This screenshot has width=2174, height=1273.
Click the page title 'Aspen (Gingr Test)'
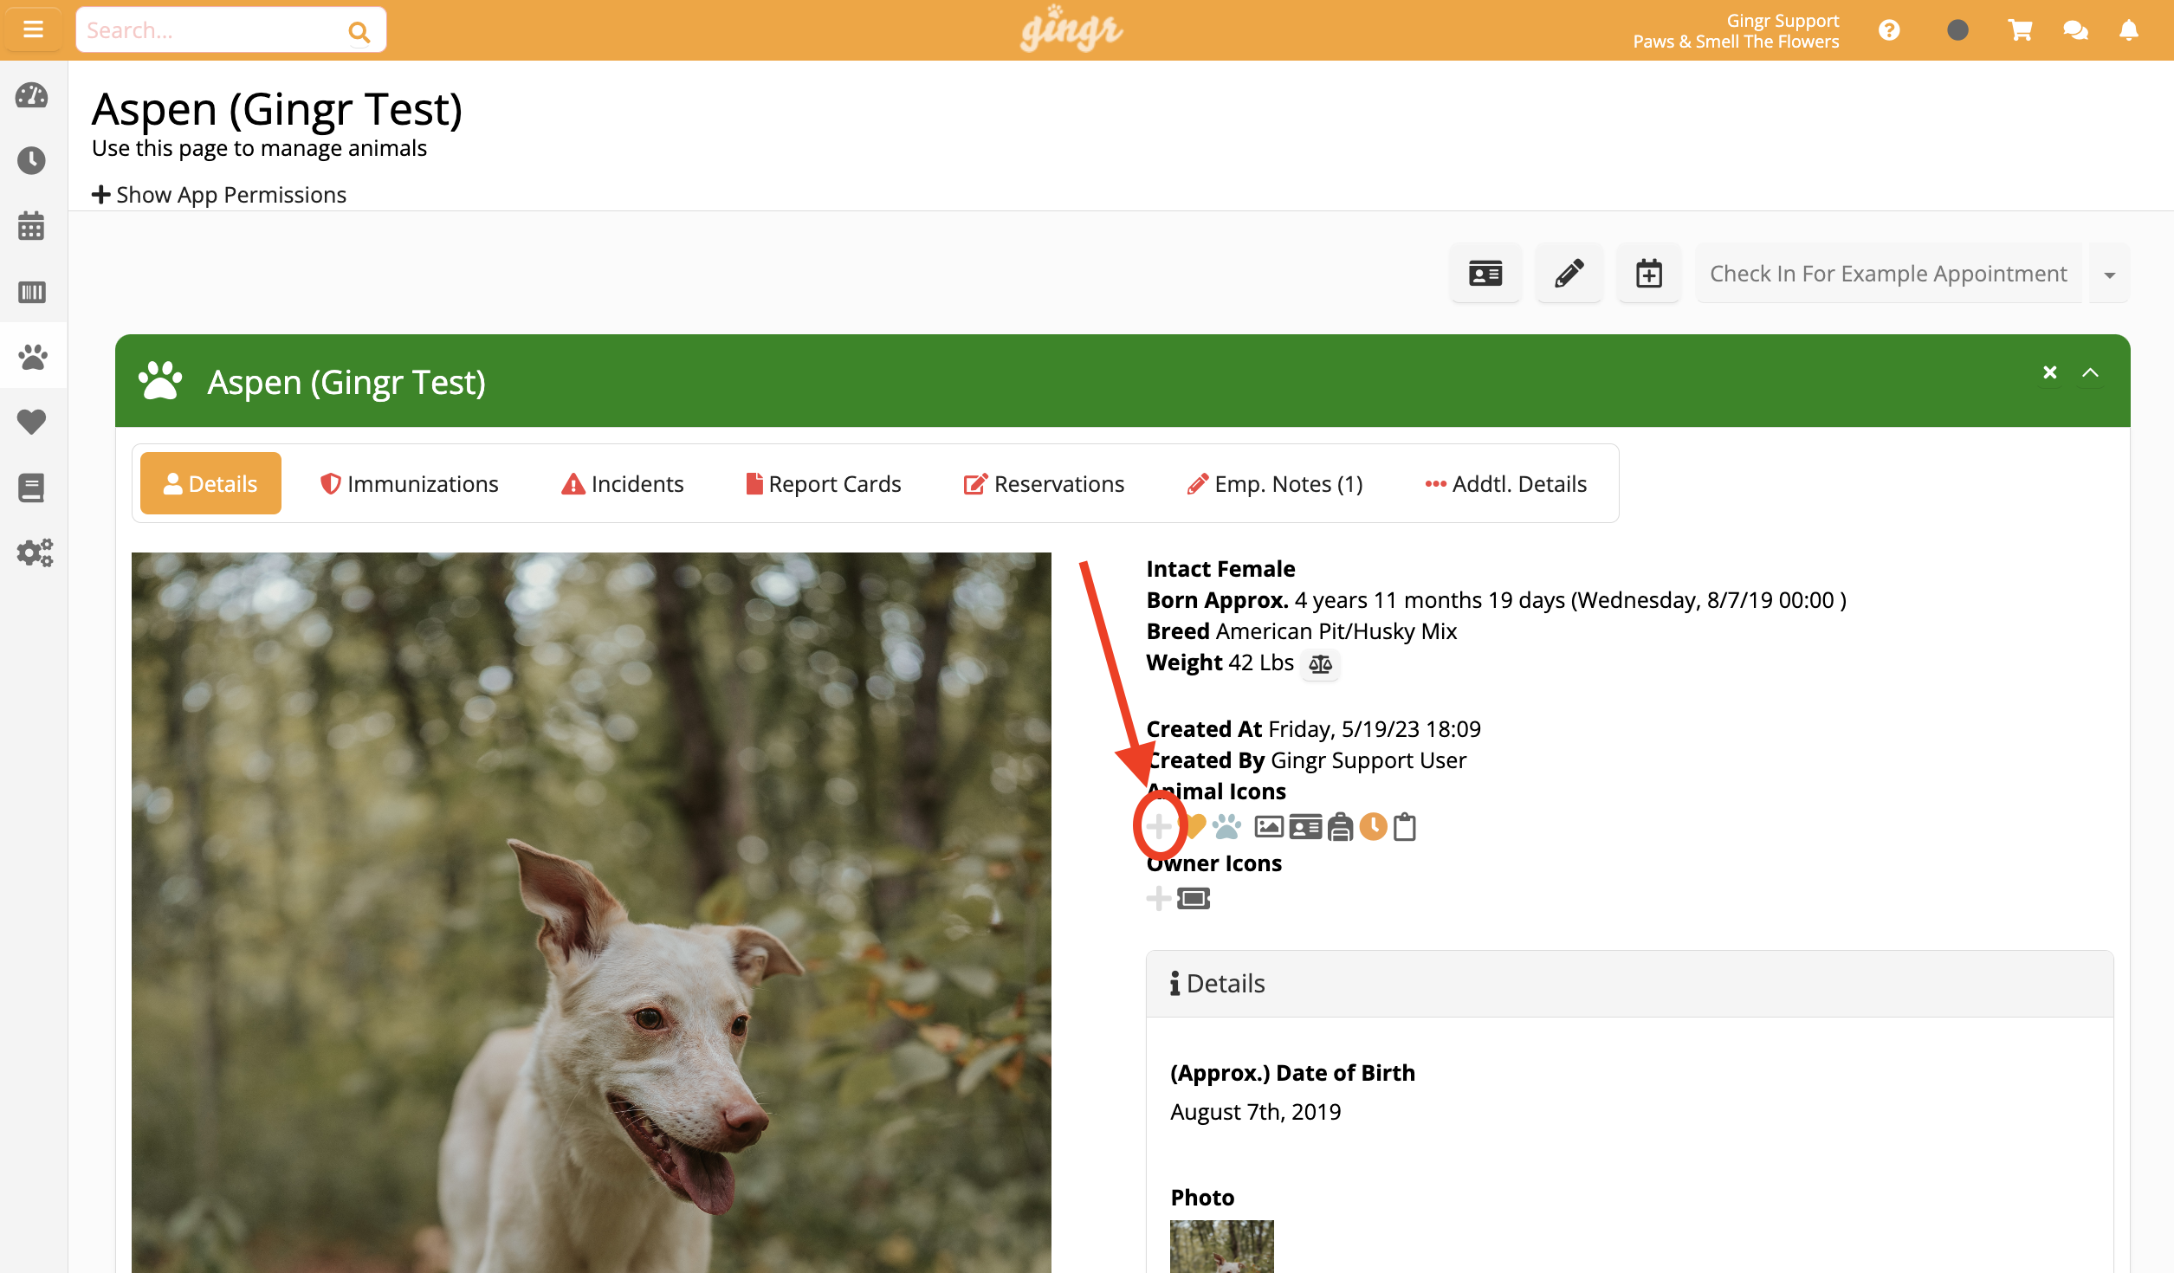coord(277,109)
